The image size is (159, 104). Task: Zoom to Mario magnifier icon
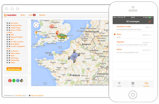pyautogui.click(x=7, y=56)
